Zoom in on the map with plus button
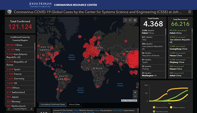The image size is (197, 113). pos(135,92)
